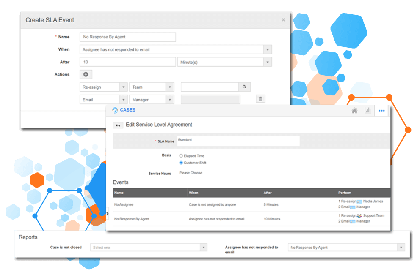Click the event Name input field

[x=127, y=37]
